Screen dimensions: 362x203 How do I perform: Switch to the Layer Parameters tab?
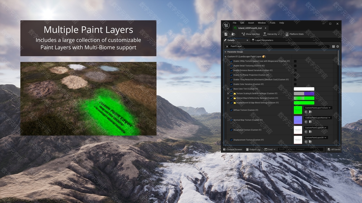pos(264,40)
